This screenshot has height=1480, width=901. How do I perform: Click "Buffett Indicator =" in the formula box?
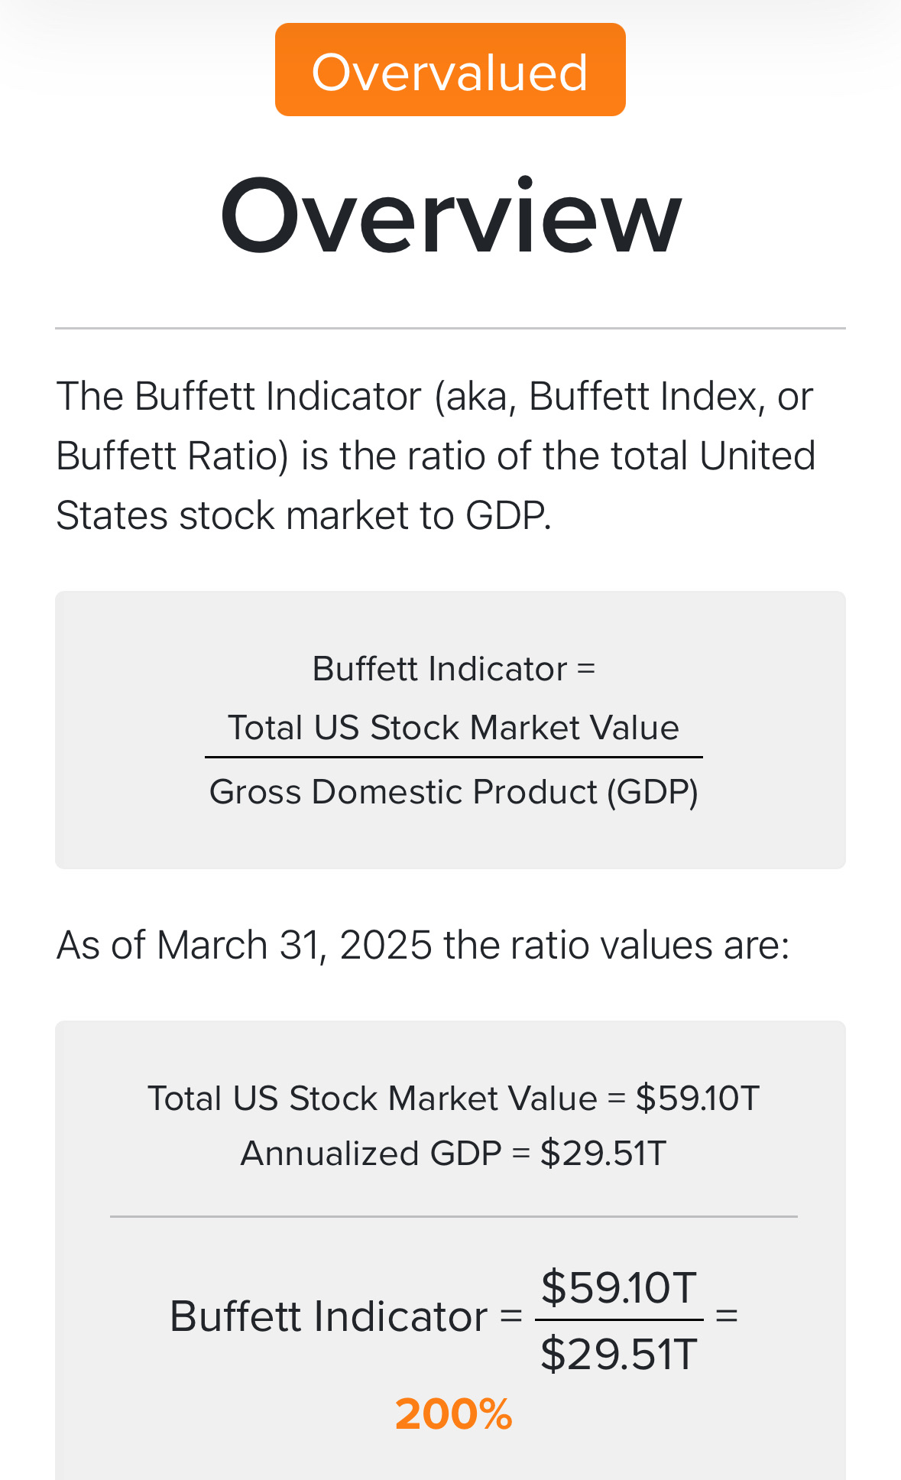pos(453,669)
